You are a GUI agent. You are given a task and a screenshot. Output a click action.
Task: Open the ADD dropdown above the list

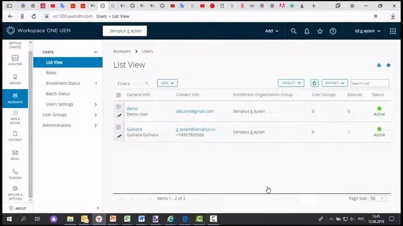click(167, 83)
